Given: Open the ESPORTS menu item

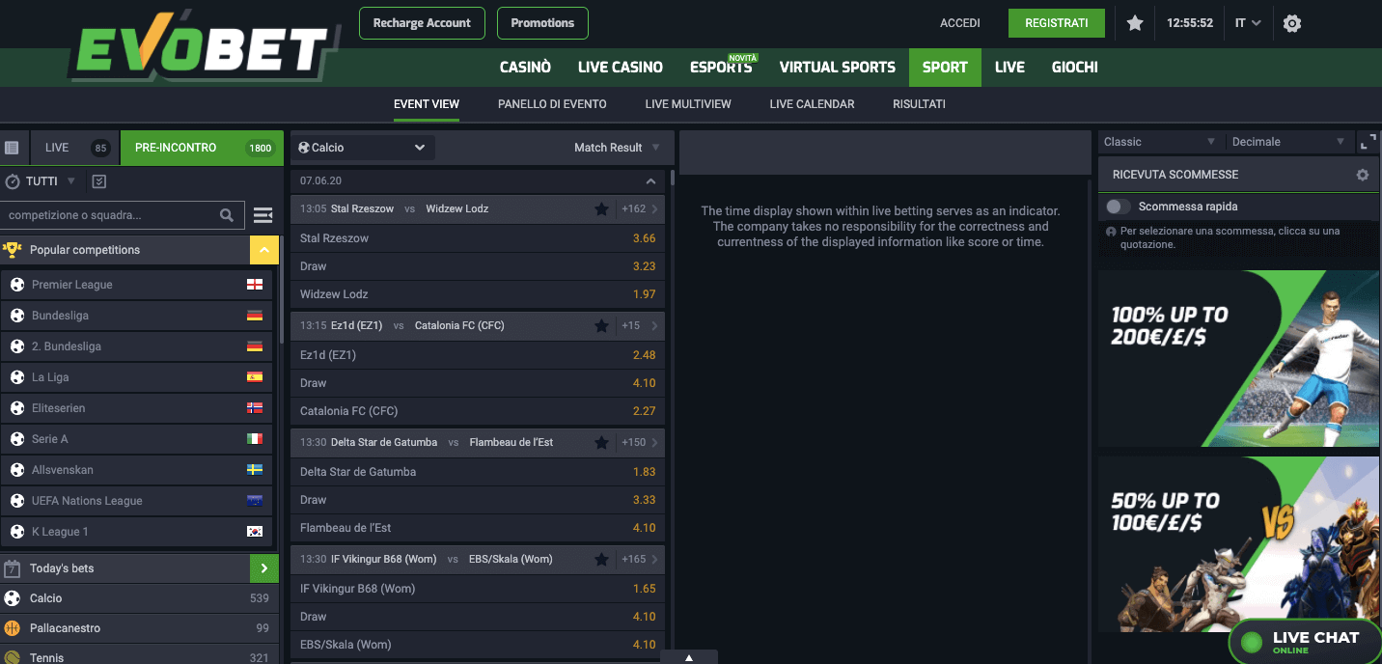Looking at the screenshot, I should (x=721, y=68).
